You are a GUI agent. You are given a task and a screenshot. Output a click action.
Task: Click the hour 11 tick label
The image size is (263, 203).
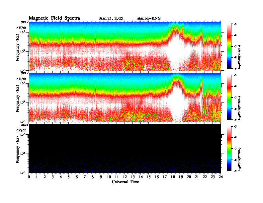click(117, 177)
